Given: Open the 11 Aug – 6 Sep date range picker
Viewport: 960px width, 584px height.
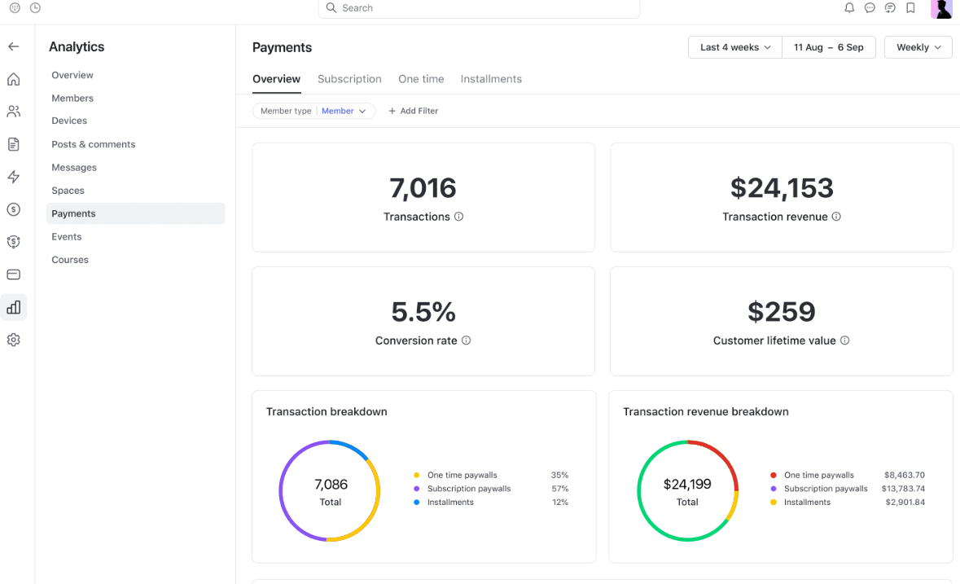Looking at the screenshot, I should (829, 47).
